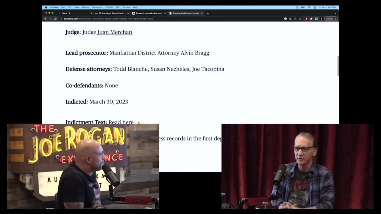Click the Fri Sep 1 6:25 PM clock

coord(327,7)
